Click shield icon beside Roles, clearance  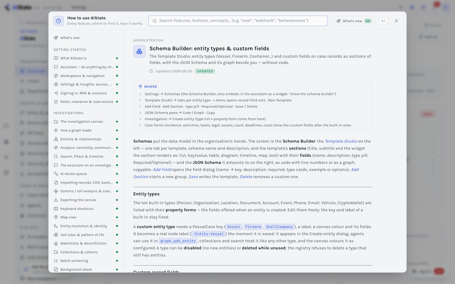pos(56,102)
